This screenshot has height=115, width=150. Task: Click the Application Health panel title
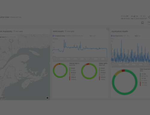tap(120, 31)
